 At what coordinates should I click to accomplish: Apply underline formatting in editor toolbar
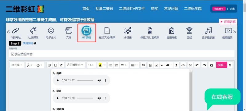pyautogui.click(x=55, y=65)
